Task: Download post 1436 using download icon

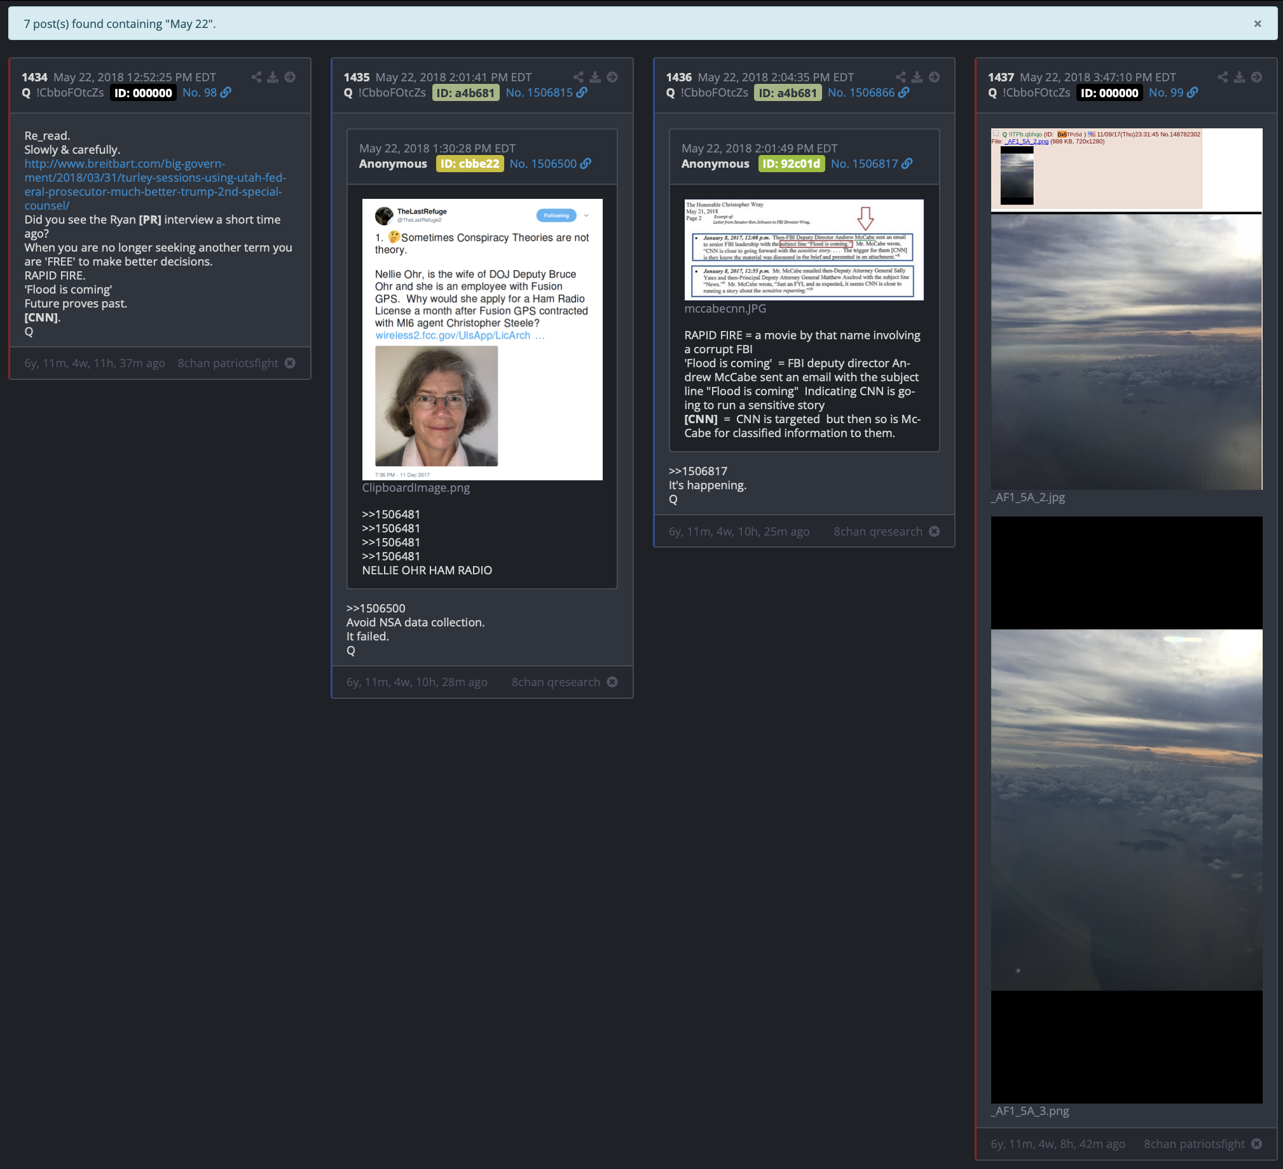Action: pos(917,77)
